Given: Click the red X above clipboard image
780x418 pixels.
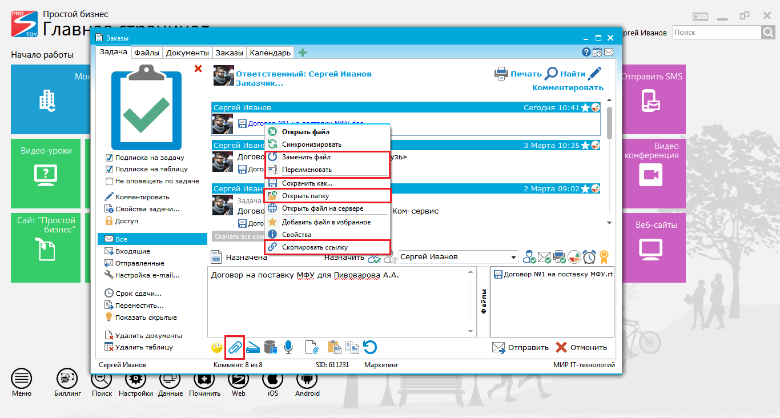Looking at the screenshot, I should coord(198,69).
